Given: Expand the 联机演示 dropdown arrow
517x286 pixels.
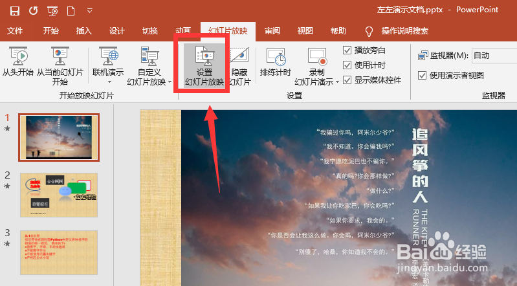Looking at the screenshot, I should pyautogui.click(x=109, y=82).
